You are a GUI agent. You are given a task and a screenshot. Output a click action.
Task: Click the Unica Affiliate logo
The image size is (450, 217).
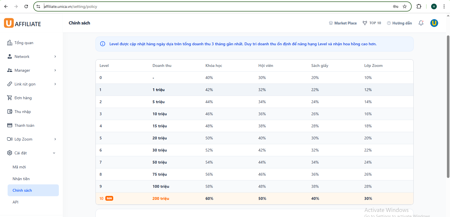[x=23, y=23]
